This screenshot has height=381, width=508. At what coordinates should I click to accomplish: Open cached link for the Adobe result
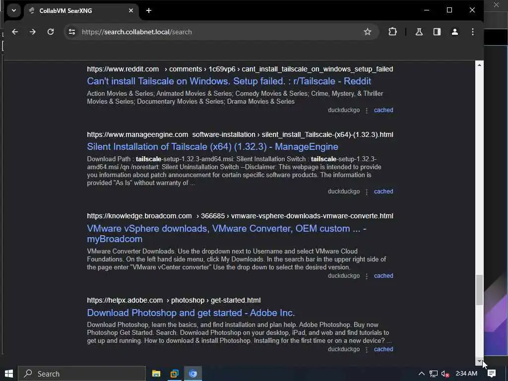point(383,349)
